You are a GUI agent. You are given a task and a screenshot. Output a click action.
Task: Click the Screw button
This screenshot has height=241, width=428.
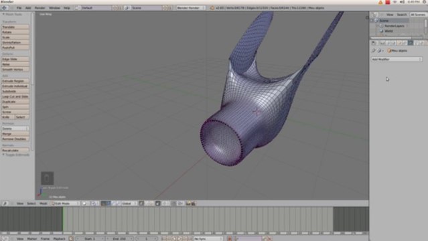15,112
